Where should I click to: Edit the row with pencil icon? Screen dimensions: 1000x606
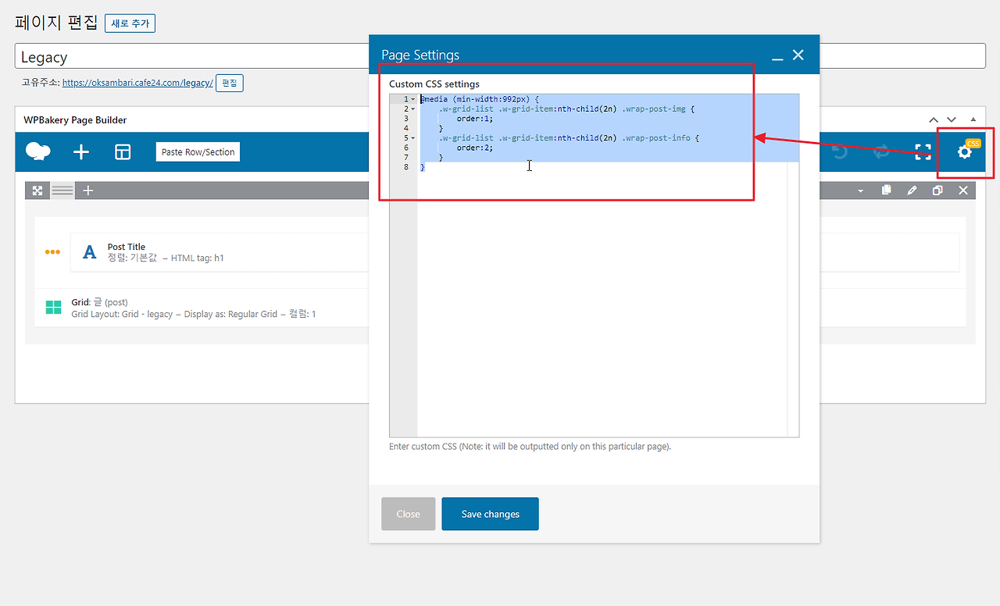912,190
